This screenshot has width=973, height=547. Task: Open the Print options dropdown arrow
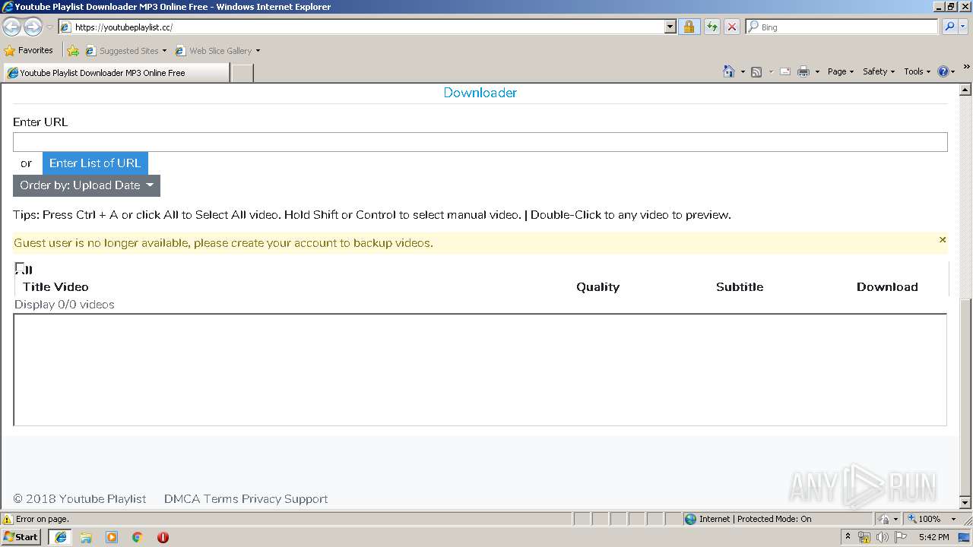[817, 71]
